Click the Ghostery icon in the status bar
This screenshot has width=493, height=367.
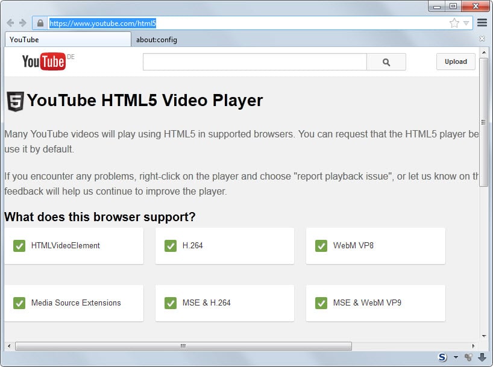pos(442,357)
